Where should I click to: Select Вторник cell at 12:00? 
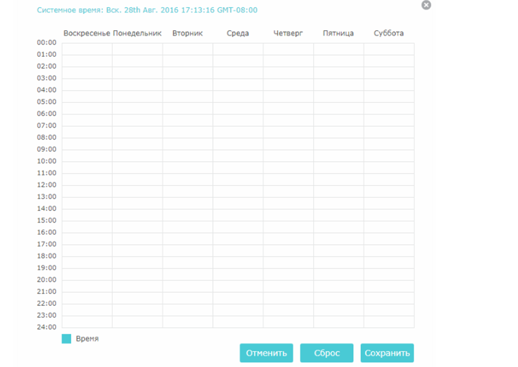187,191
